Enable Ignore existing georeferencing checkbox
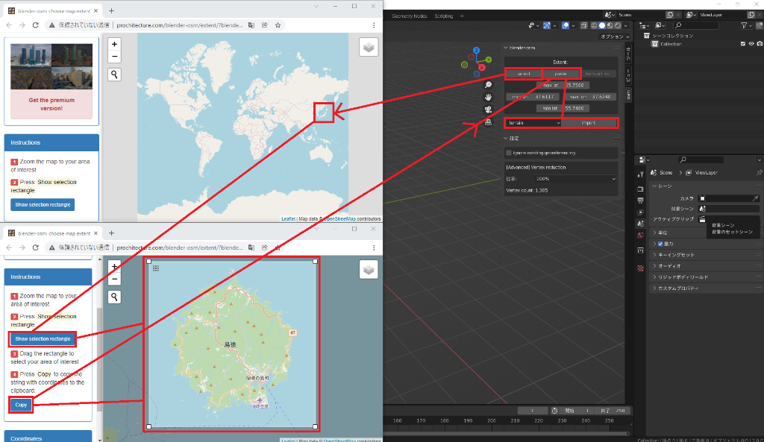Viewport: 764px width, 442px height. (x=509, y=153)
